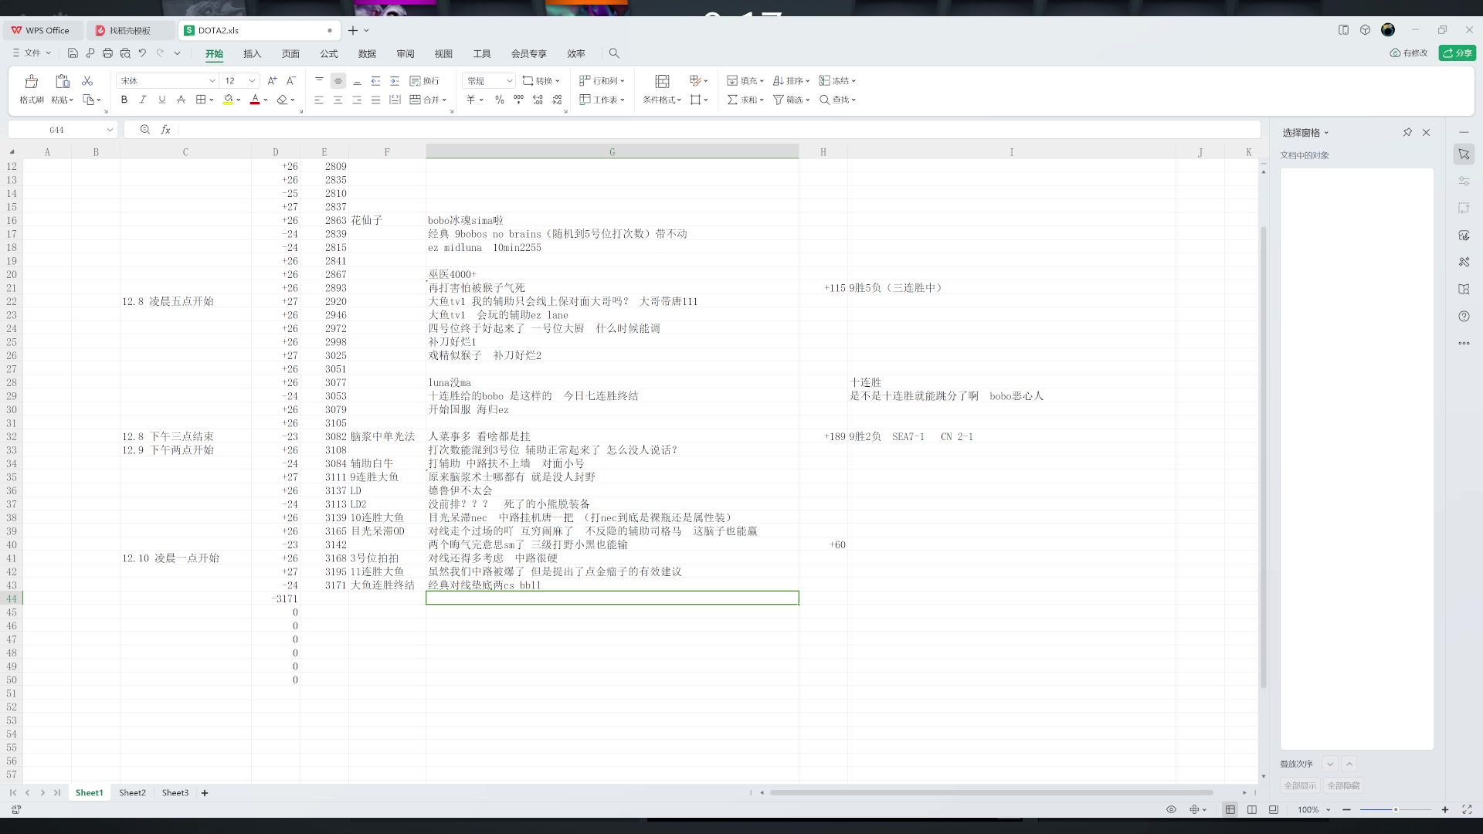Align text left in cell
The height and width of the screenshot is (834, 1483).
[x=319, y=100]
